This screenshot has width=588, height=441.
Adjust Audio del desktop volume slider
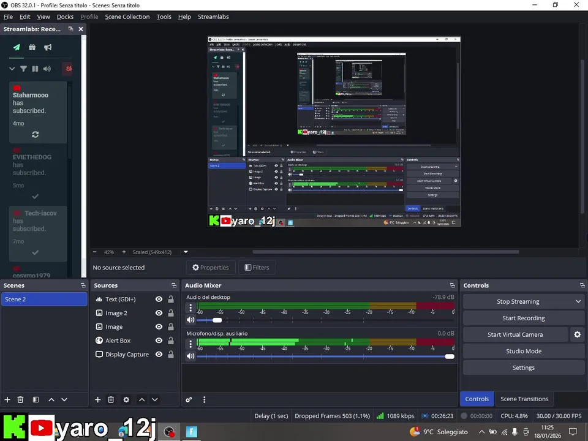[x=217, y=320]
